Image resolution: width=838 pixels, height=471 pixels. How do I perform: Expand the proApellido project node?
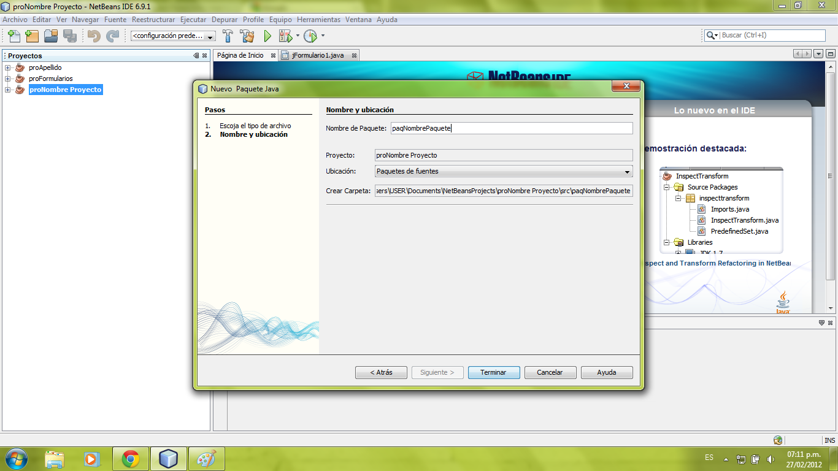(x=9, y=67)
